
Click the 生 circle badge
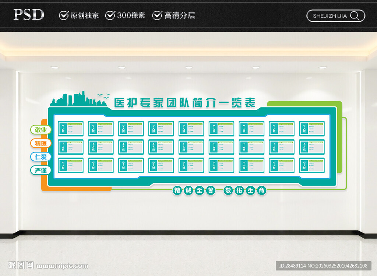coord(250,191)
